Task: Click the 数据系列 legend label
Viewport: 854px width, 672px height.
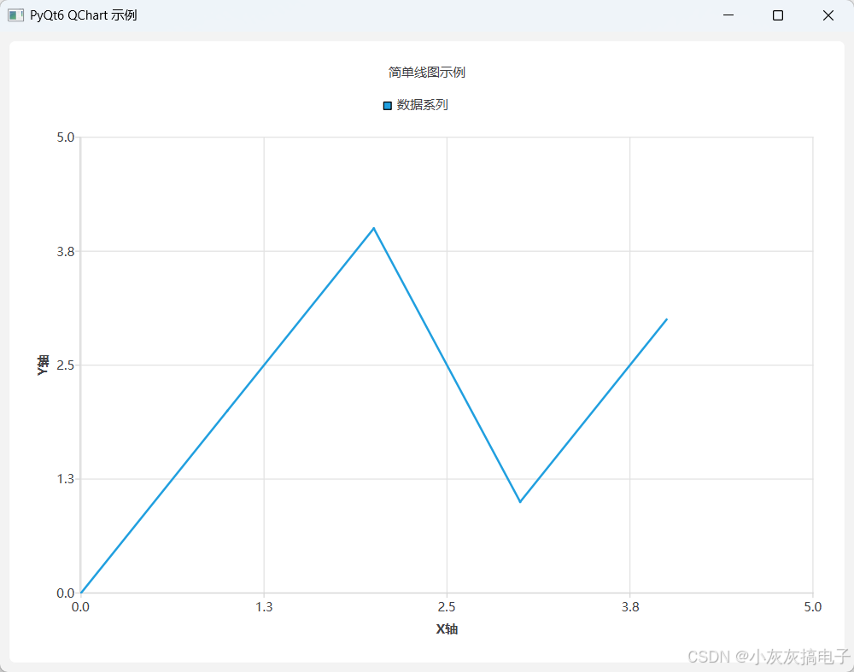Action: click(422, 105)
